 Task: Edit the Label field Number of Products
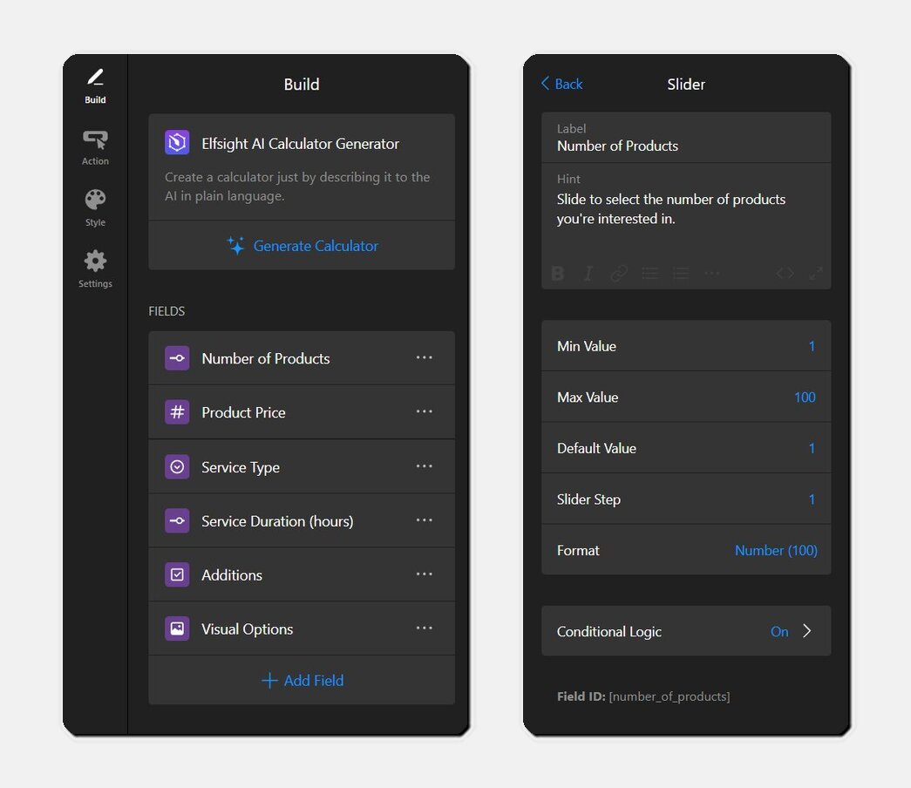click(686, 138)
